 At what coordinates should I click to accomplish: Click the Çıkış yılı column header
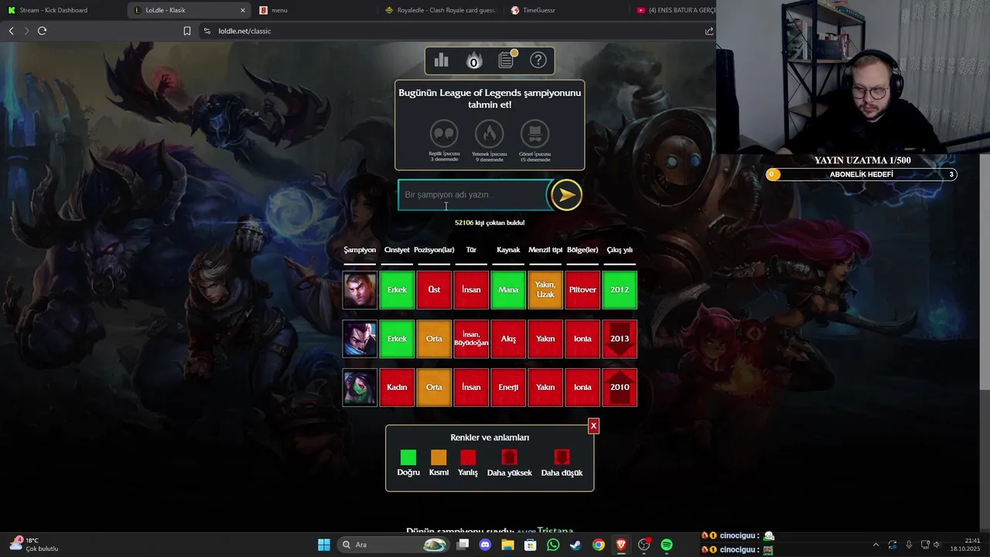[620, 250]
